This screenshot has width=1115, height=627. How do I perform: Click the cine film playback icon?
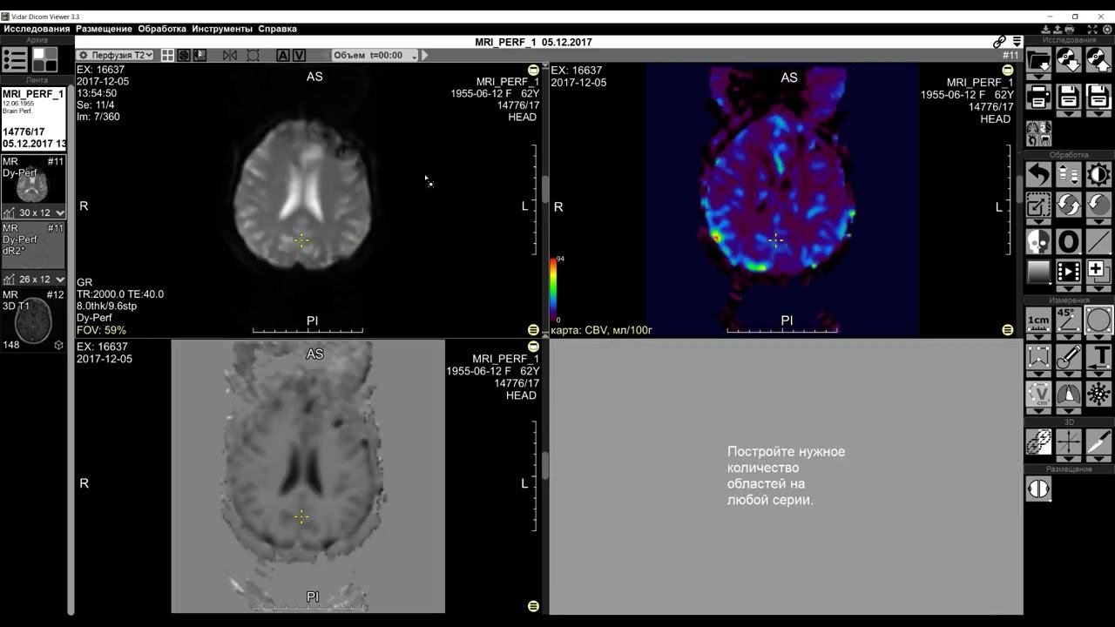point(1069,272)
